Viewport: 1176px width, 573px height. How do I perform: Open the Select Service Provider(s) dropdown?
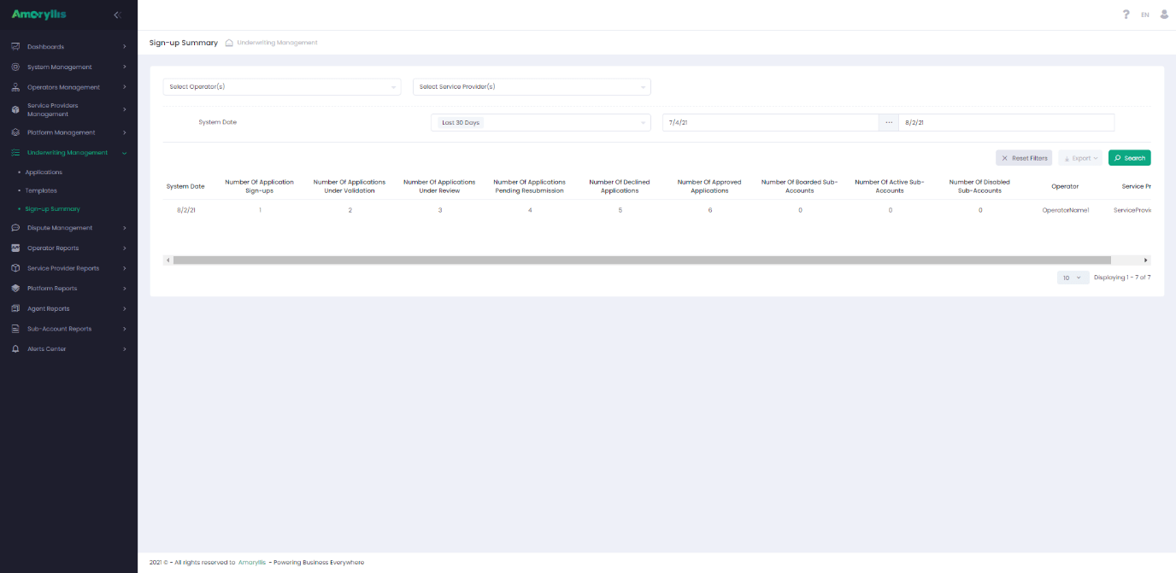tap(532, 87)
